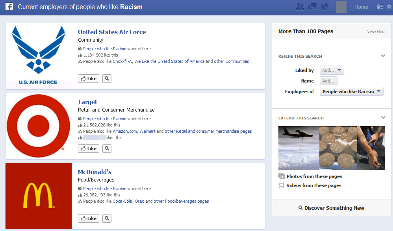Open the messages icon in header
The width and height of the screenshot is (393, 231).
point(312,7)
